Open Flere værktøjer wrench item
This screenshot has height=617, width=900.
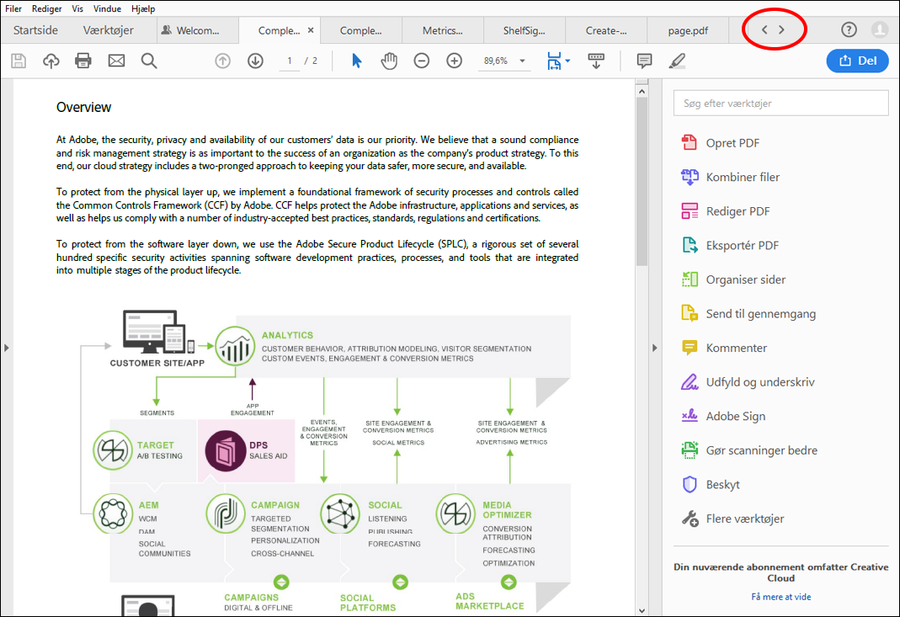tap(732, 519)
